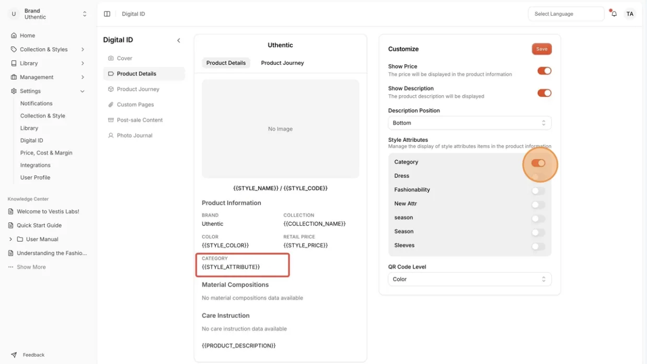Click the Understanding the Fashion document icon

[x=11, y=253]
